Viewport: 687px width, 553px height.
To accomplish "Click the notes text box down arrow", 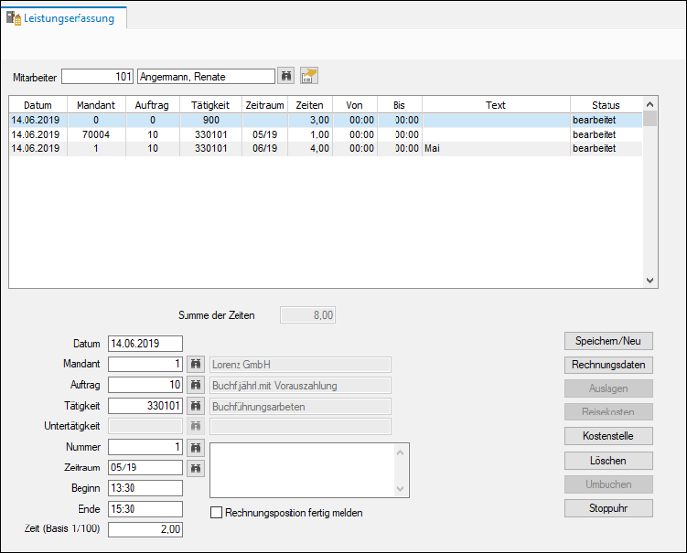I will click(400, 488).
